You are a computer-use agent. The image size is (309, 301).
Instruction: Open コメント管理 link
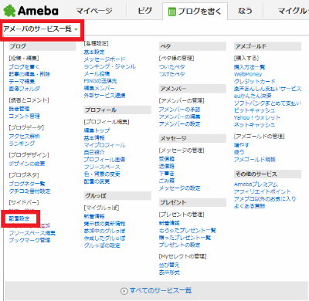24,116
